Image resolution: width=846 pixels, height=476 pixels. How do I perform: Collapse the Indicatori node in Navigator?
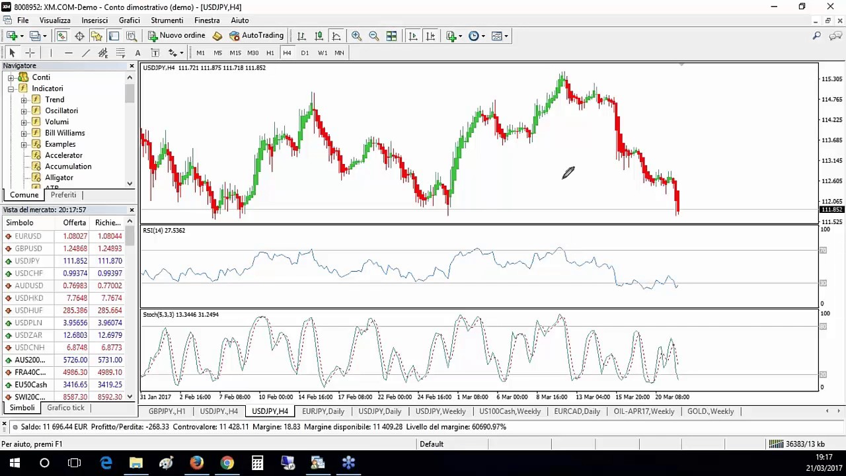pos(11,89)
